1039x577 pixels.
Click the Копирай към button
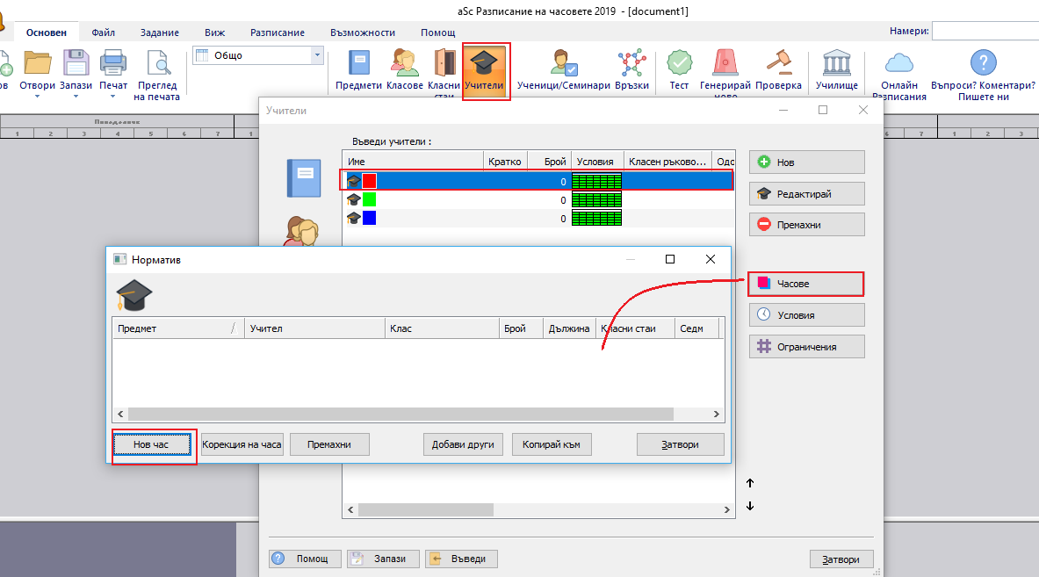click(x=552, y=444)
